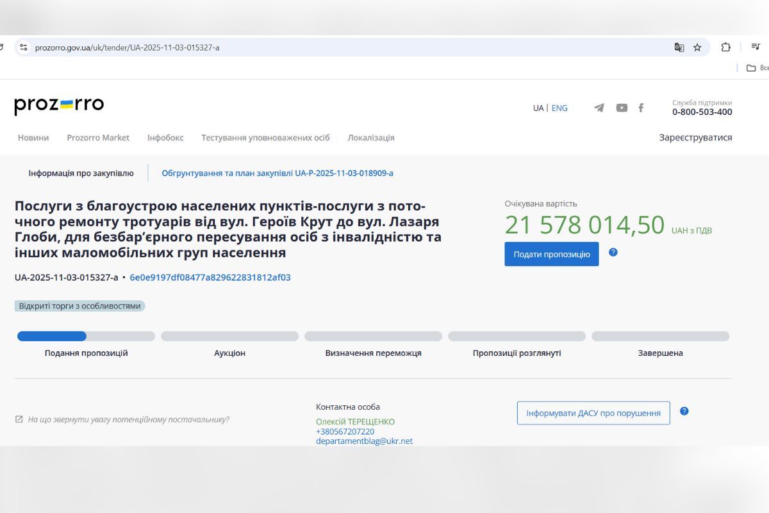Open the browser extensions puzzle icon
Viewport: 769px width, 513px height.
(725, 47)
